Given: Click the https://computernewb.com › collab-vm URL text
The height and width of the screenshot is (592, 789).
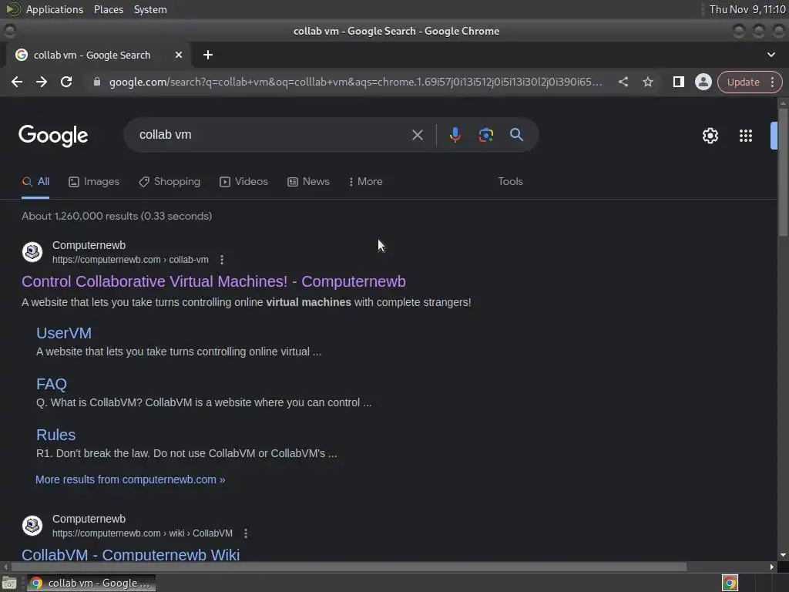Looking at the screenshot, I should pos(130,260).
